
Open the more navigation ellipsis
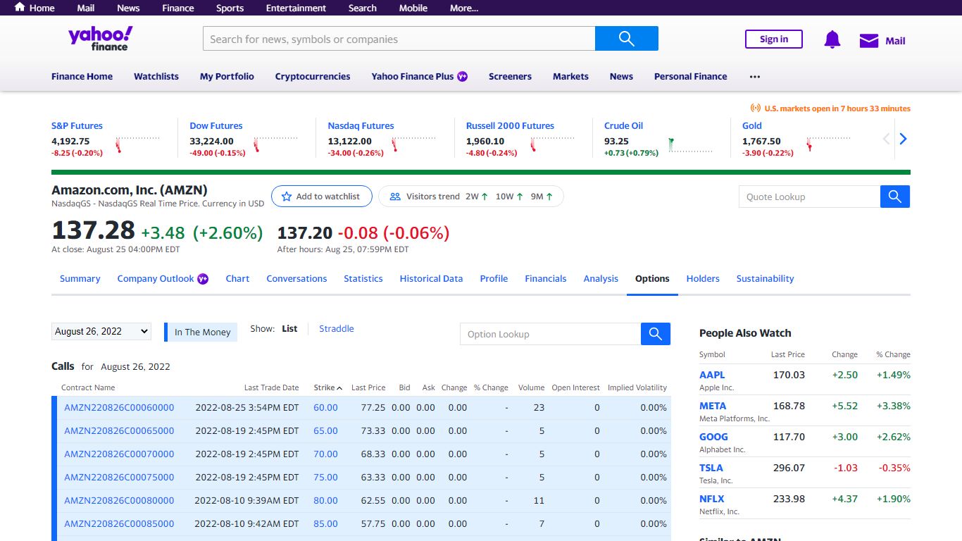(755, 77)
